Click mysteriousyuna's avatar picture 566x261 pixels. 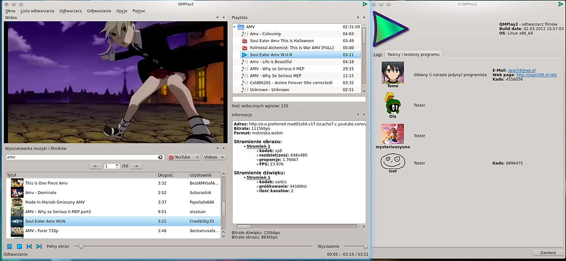[x=393, y=133]
